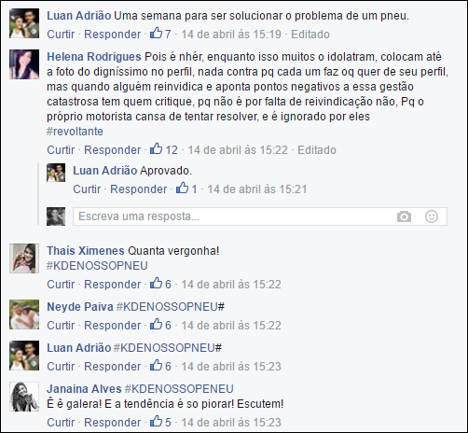Click the thumbs-up icon on Neyde Paiva's comment

156,324
